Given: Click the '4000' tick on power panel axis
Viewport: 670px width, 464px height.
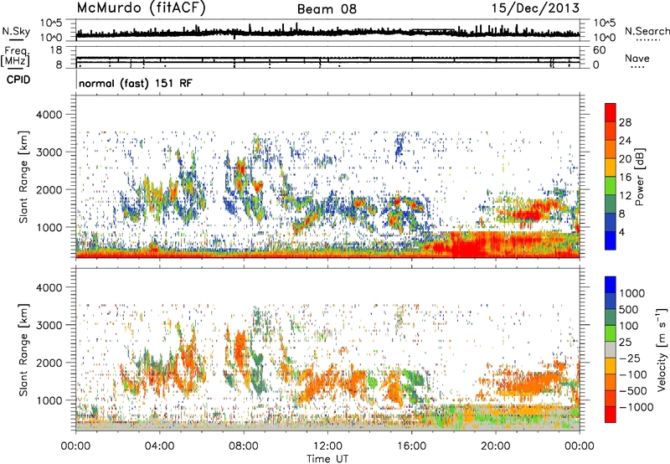Looking at the screenshot, I should [x=49, y=115].
